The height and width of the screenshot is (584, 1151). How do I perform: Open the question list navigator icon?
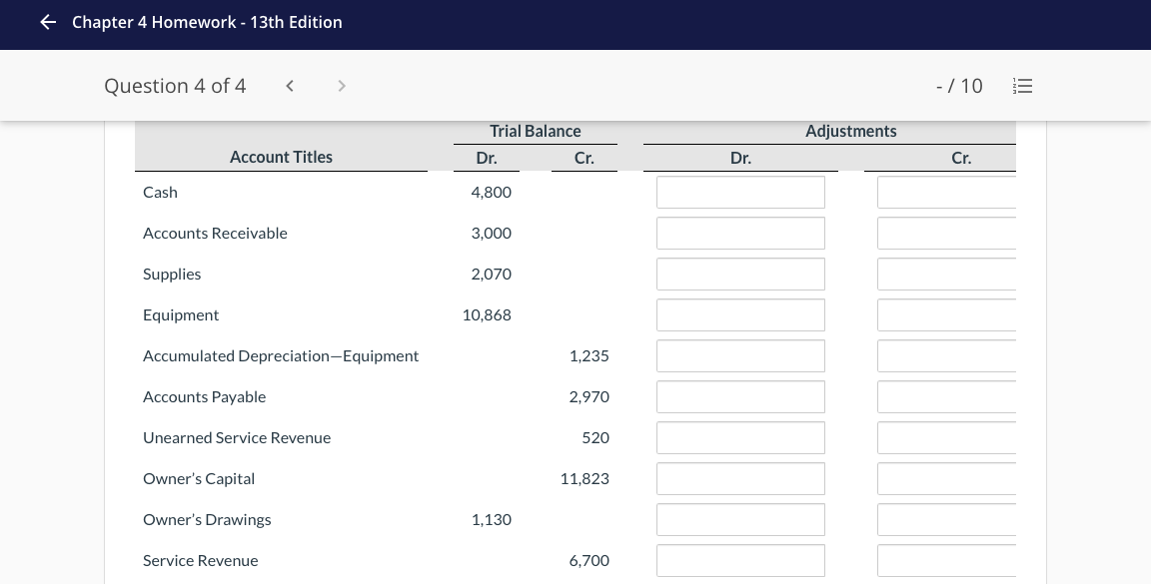pos(1022,86)
